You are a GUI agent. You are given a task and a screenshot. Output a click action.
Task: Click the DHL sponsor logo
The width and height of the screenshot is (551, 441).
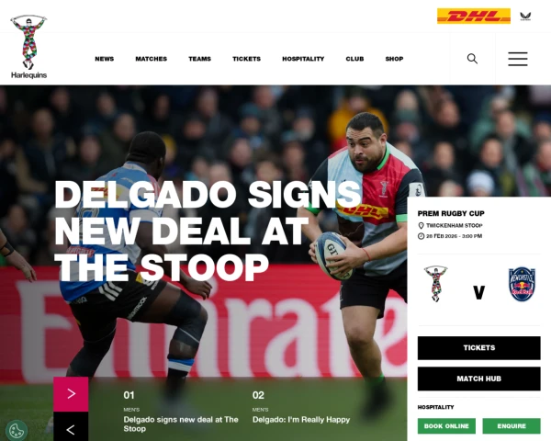coord(474,17)
